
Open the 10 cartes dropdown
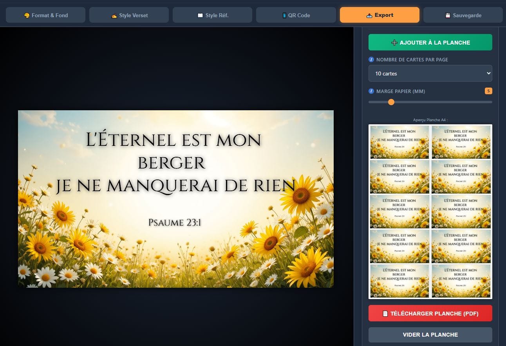click(430, 73)
